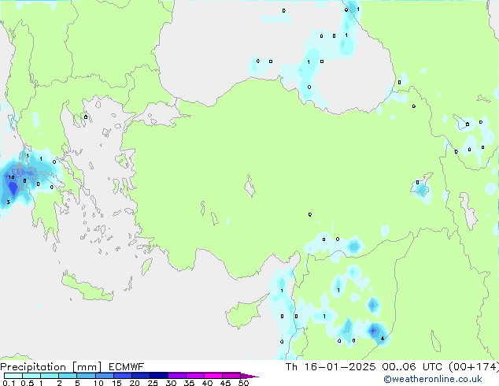Image resolution: width=499 pixels, height=386 pixels.
Task: Select the 0.5–1 mm legend swatch
Action: point(31,376)
